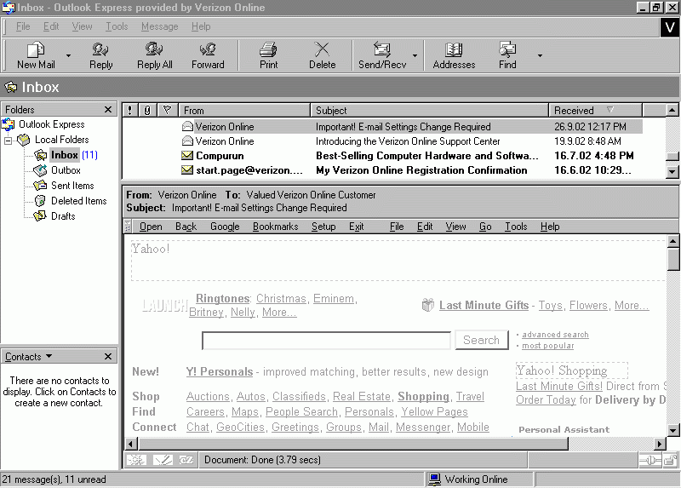Screen dimensions: 681x488
Task: Click the Yahoo Search button
Action: (x=481, y=340)
